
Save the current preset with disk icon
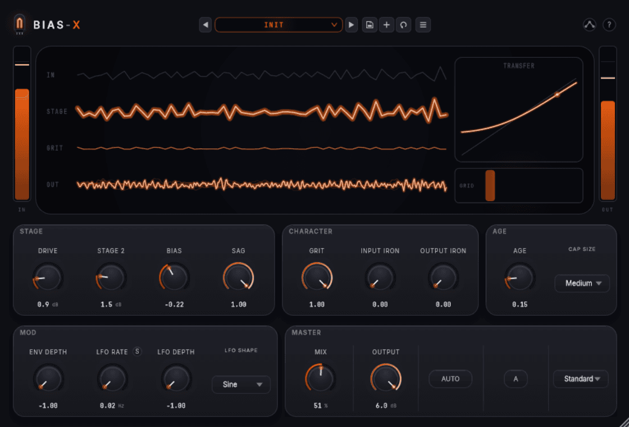[370, 25]
